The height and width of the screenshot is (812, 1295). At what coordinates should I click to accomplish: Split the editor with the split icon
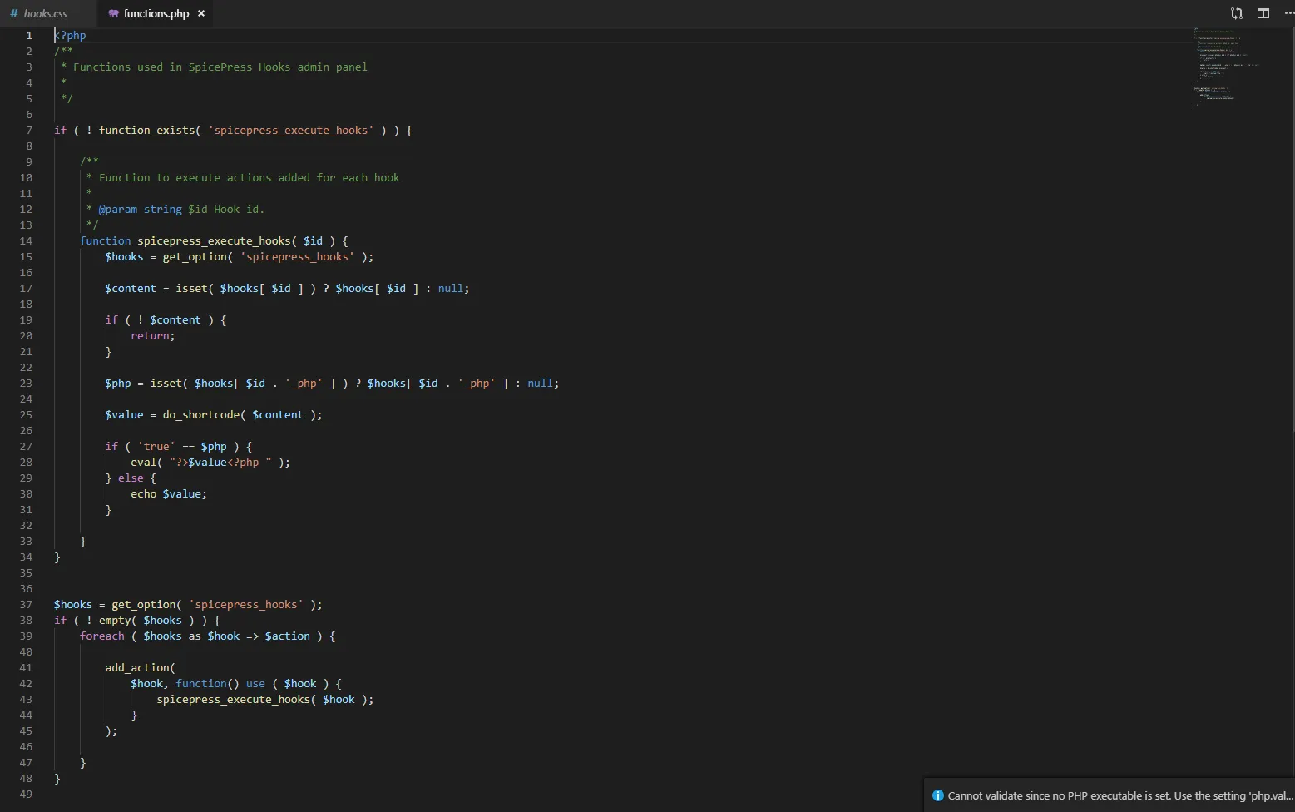(x=1263, y=13)
